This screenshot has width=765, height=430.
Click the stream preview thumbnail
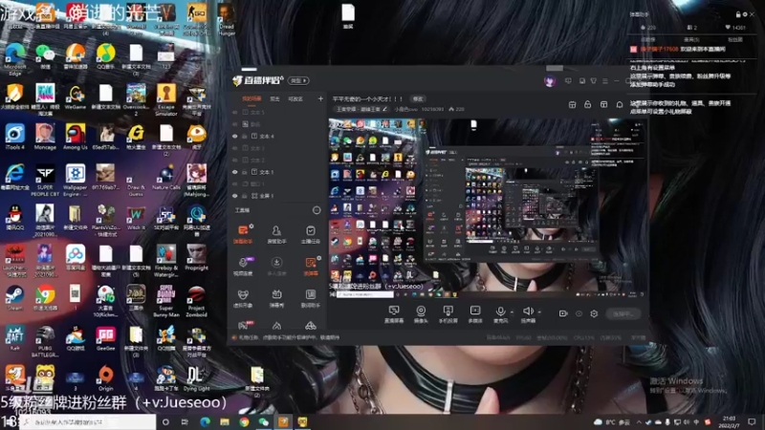pyautogui.click(x=488, y=208)
